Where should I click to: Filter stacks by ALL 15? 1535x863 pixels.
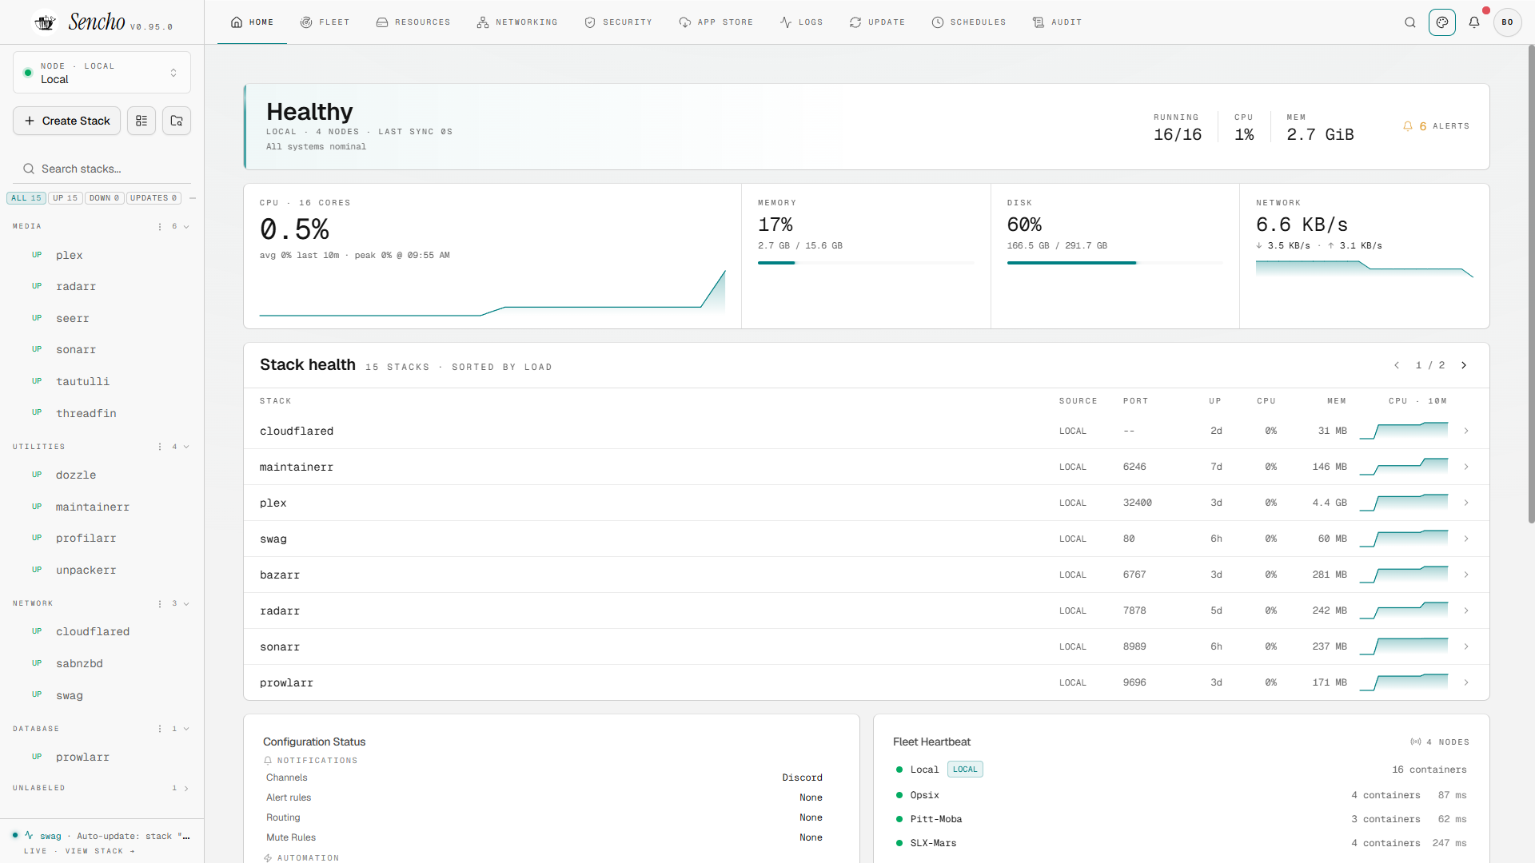click(26, 198)
